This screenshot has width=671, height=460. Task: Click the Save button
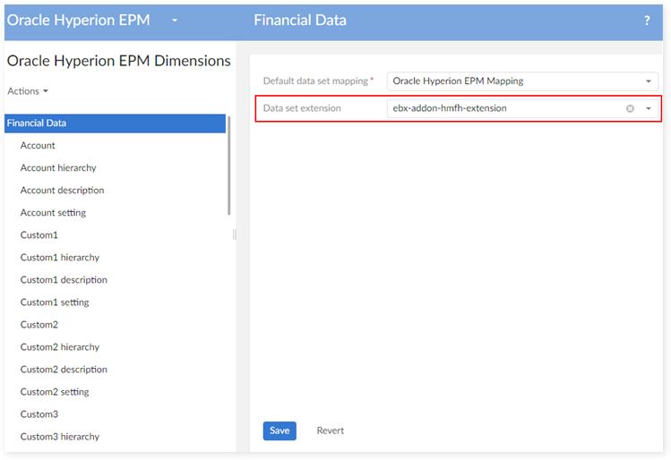click(280, 430)
